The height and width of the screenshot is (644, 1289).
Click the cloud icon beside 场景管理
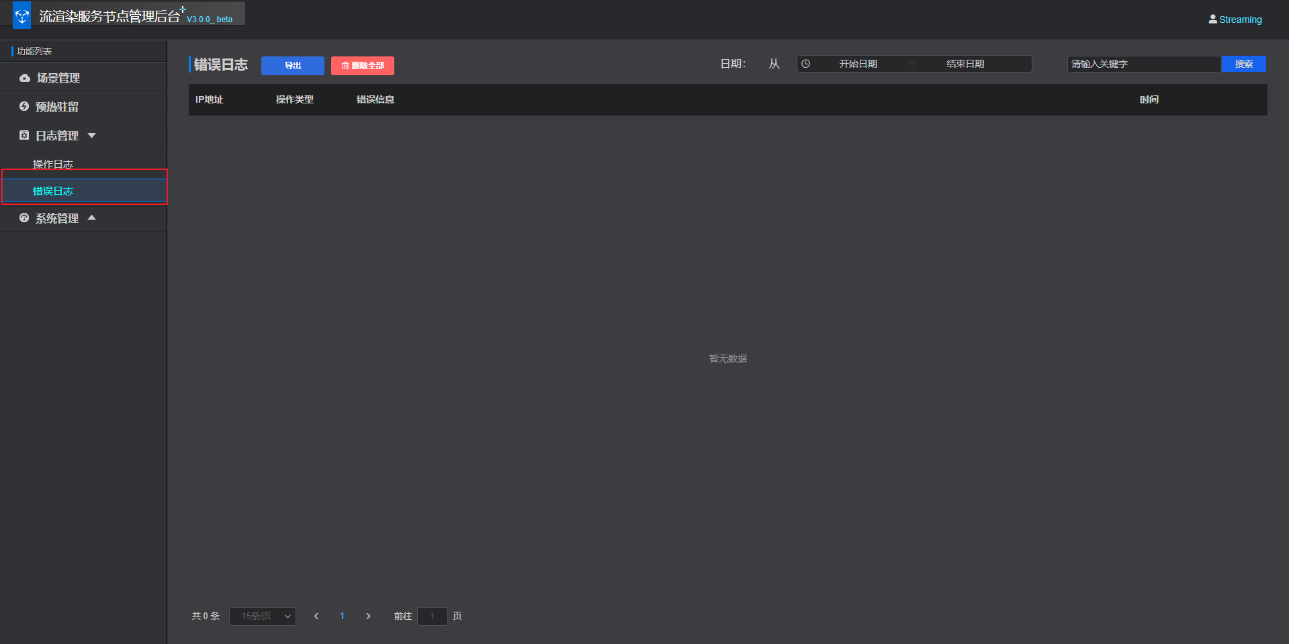click(25, 78)
